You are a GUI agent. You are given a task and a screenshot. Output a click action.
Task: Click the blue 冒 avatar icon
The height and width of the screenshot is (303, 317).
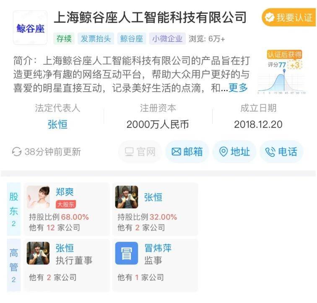click(127, 253)
